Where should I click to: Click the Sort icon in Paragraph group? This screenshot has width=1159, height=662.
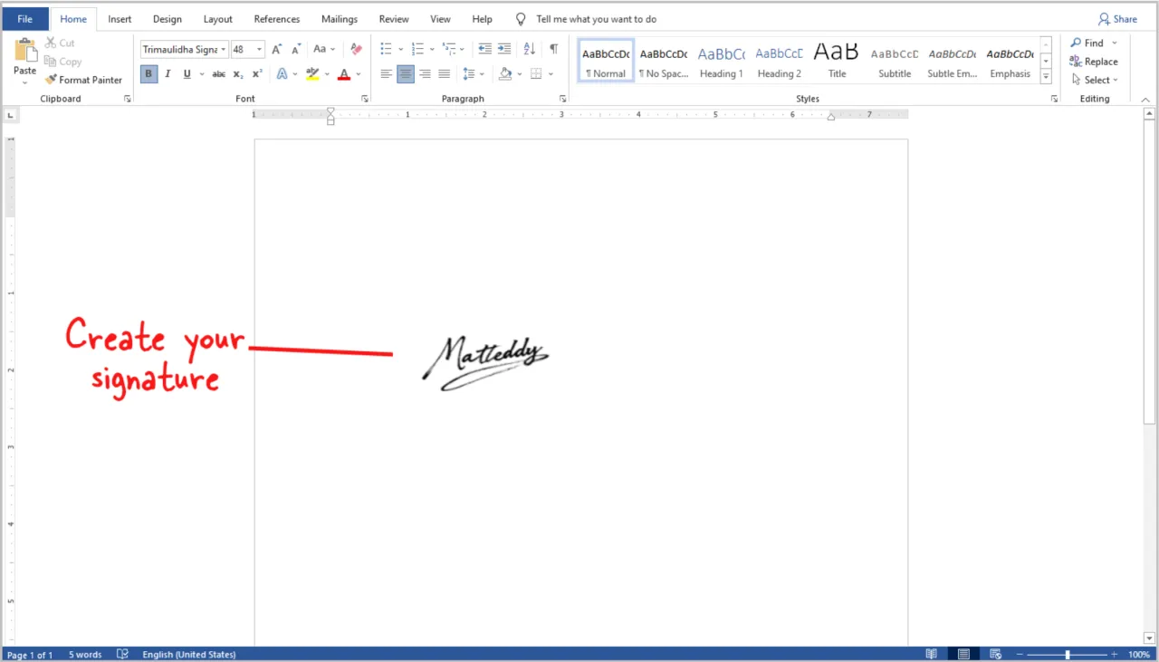tap(530, 49)
